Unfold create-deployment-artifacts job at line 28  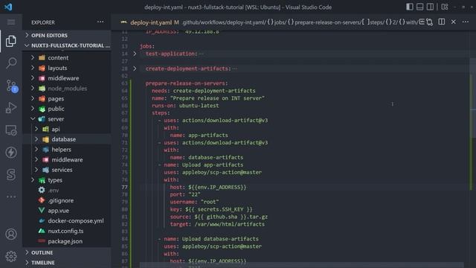coord(135,68)
